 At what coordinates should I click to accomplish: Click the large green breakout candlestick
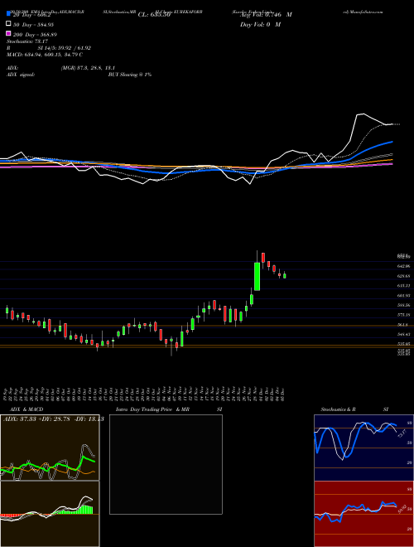(x=258, y=276)
